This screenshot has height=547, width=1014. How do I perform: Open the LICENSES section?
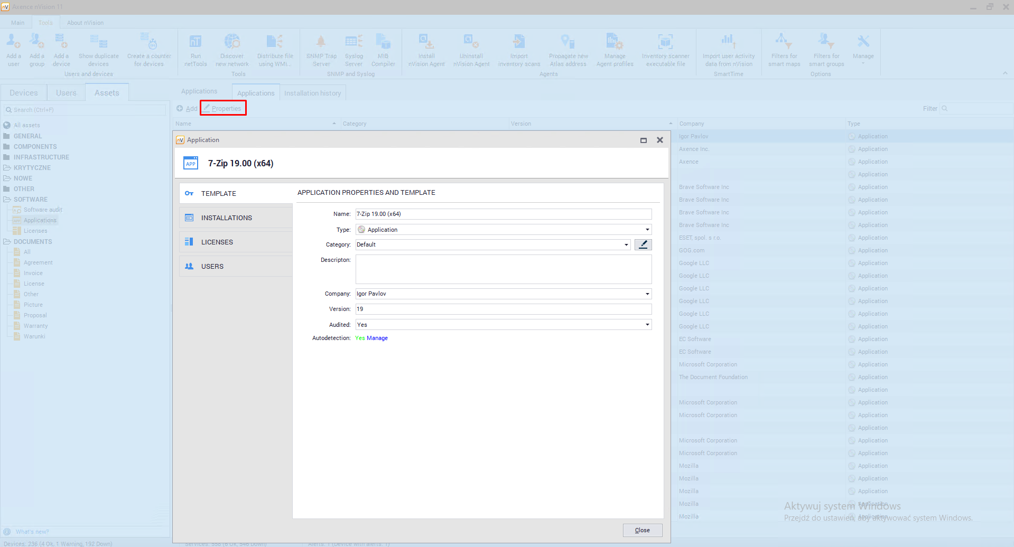click(217, 242)
